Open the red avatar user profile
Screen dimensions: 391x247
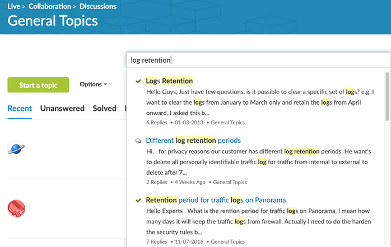tap(16, 208)
